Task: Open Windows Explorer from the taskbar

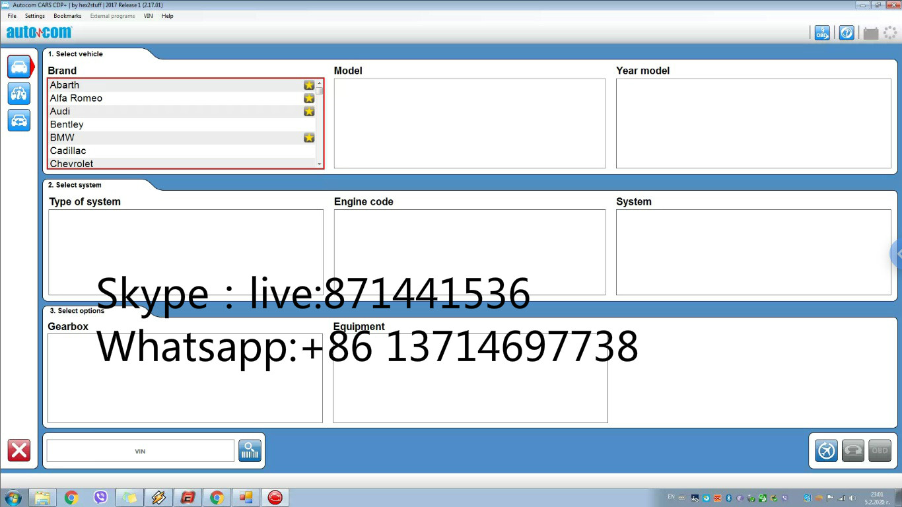Action: click(x=42, y=498)
